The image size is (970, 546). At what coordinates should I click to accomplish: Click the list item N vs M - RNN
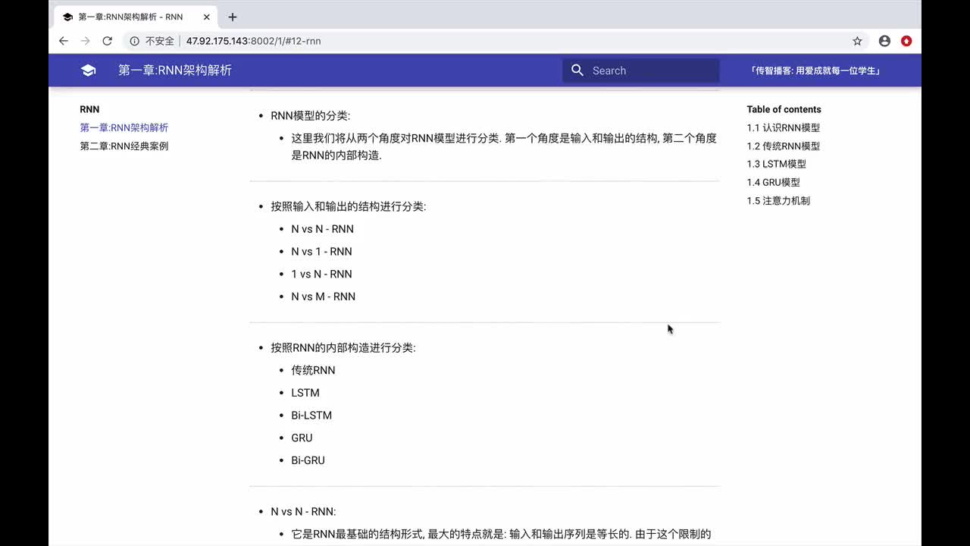pyautogui.click(x=323, y=297)
